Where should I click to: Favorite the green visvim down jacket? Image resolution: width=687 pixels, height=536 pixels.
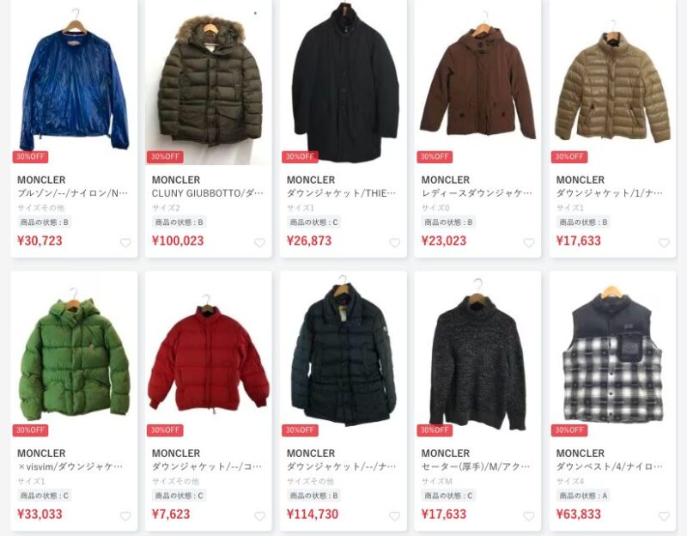[x=125, y=516]
